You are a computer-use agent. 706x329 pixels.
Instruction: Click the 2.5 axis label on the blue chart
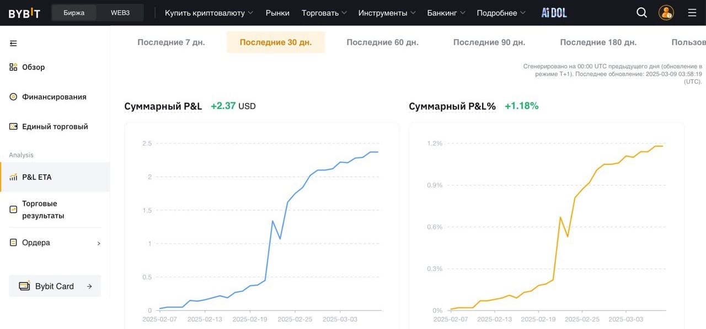[147, 144]
